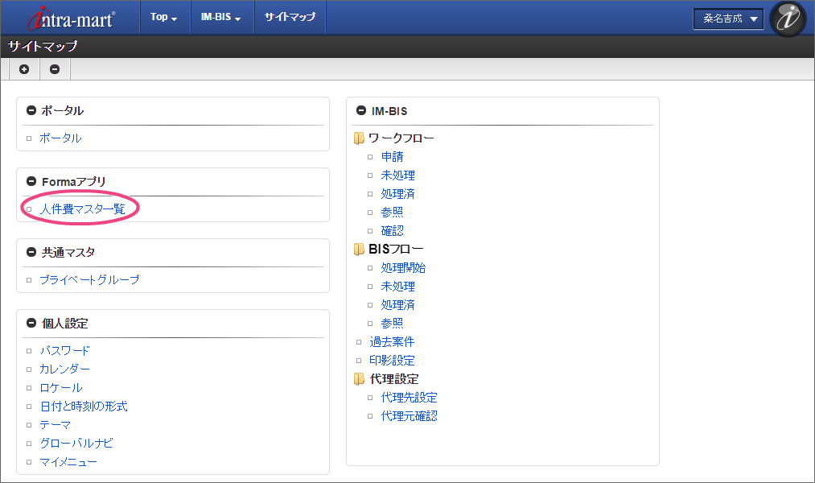
Task: Open 処理開始 under BISフロー
Action: point(403,268)
